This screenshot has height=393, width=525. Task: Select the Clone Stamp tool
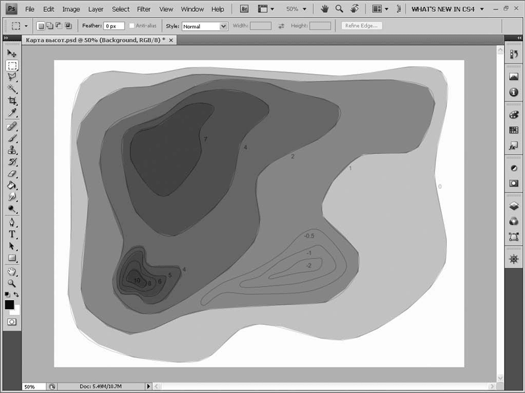point(12,150)
